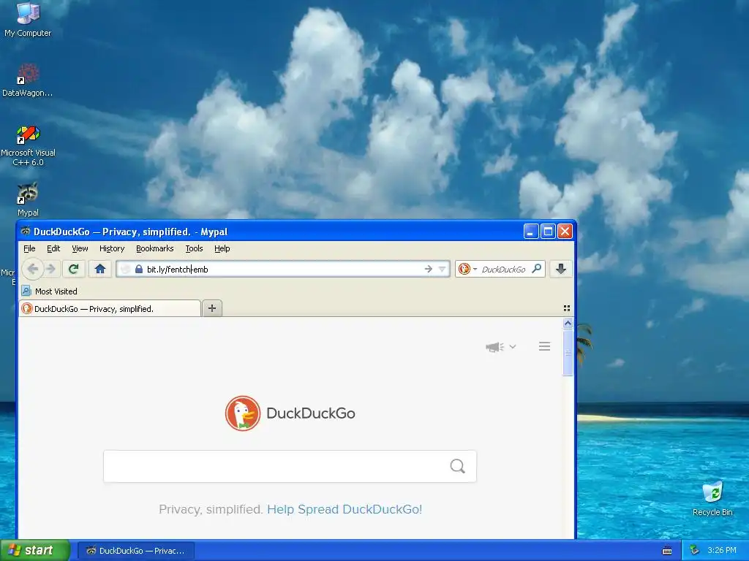
Task: Click the magnifier in toolbar search box
Action: [536, 269]
